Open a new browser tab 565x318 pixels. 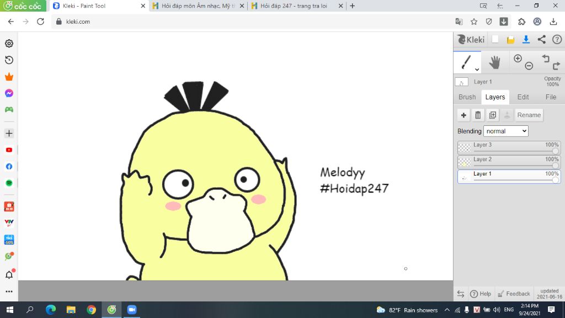pos(353,6)
